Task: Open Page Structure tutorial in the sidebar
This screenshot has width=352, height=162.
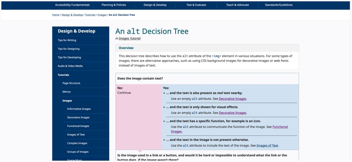Action: (71, 83)
